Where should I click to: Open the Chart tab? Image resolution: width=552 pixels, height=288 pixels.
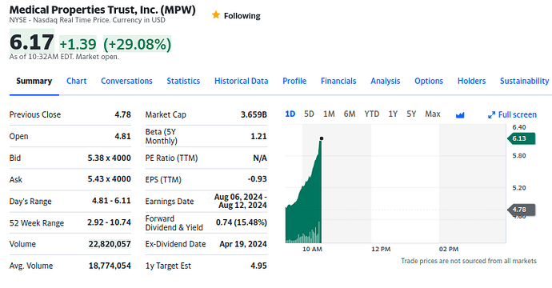76,81
